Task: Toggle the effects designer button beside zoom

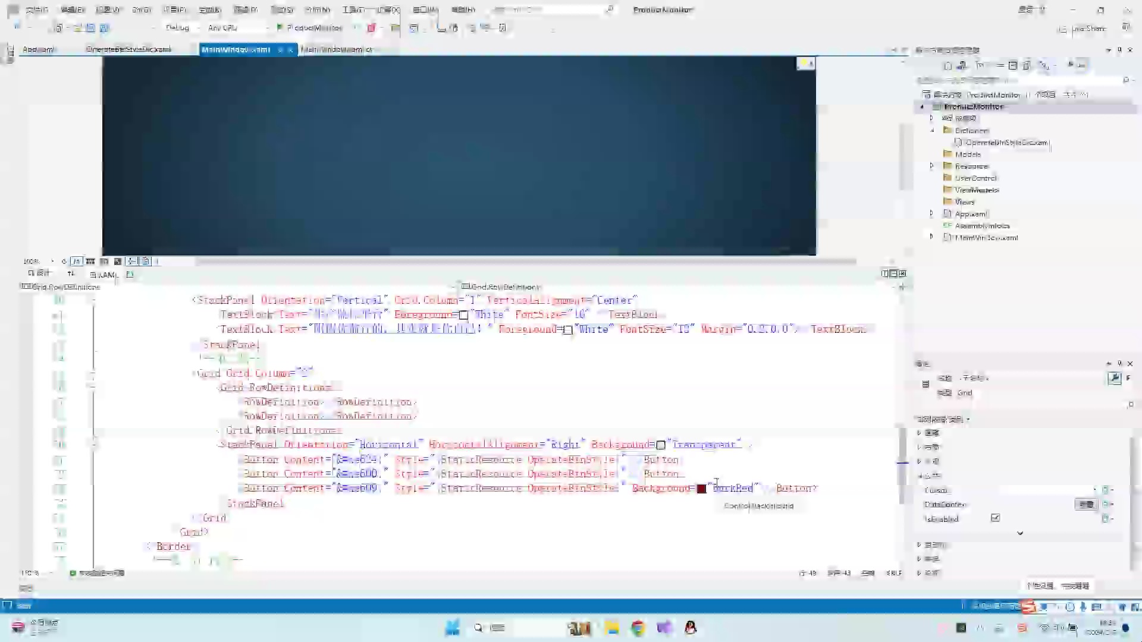Action: (76, 262)
